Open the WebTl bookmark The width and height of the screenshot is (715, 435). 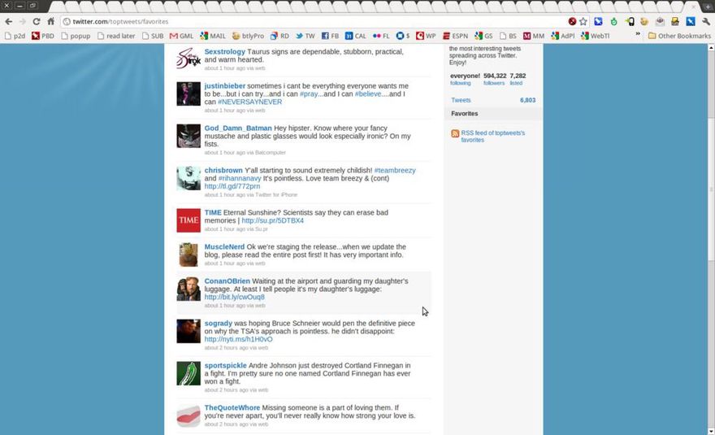click(595, 36)
